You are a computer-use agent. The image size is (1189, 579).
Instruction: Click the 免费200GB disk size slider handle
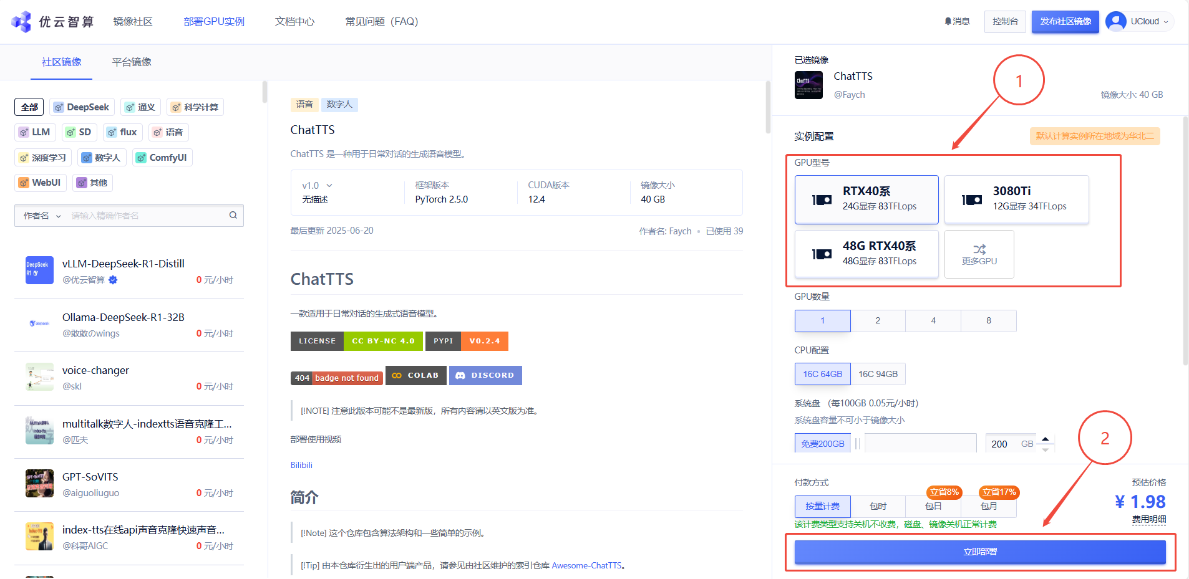coord(857,444)
